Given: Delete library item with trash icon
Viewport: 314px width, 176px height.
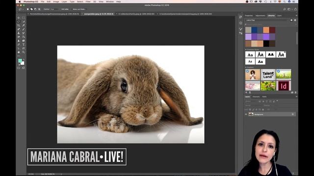Looking at the screenshot, I should click(295, 92).
